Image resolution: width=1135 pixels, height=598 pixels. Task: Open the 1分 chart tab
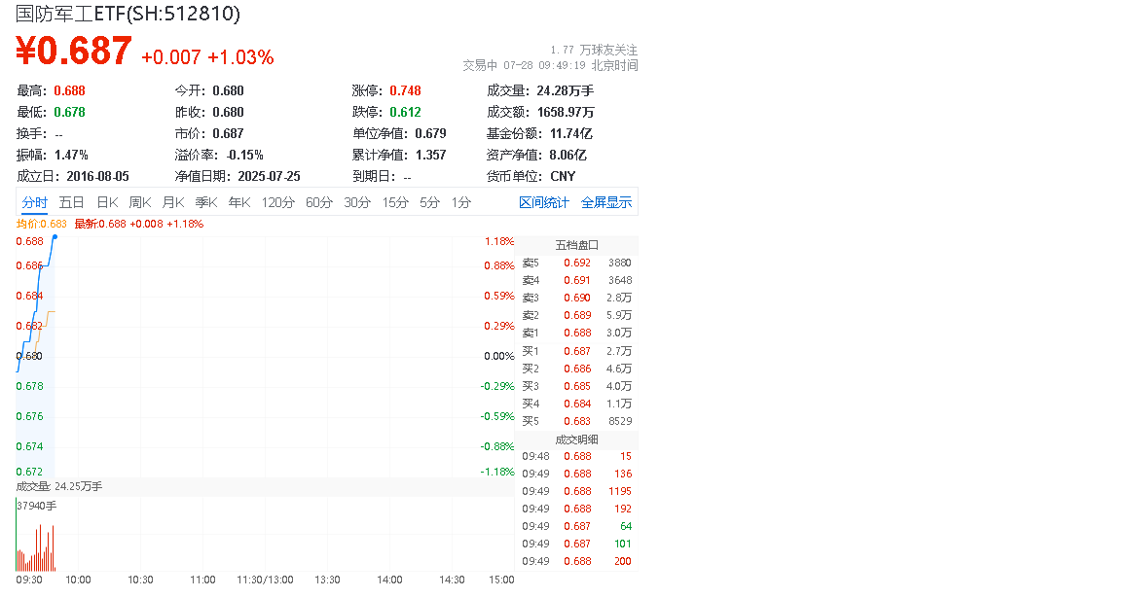click(461, 202)
